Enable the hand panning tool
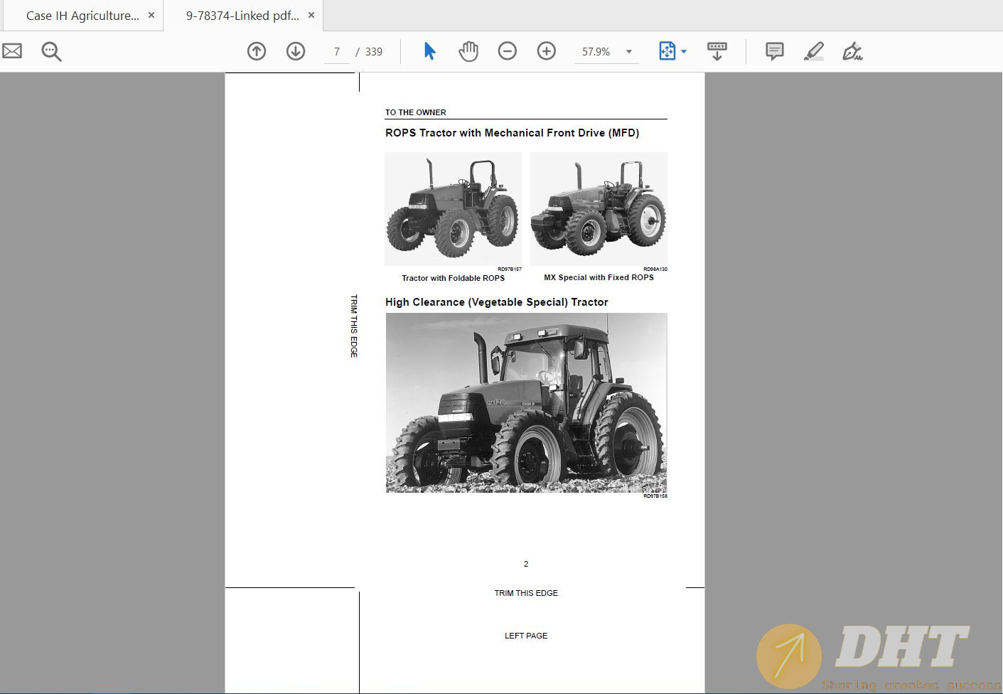The width and height of the screenshot is (1003, 694). pyautogui.click(x=468, y=50)
